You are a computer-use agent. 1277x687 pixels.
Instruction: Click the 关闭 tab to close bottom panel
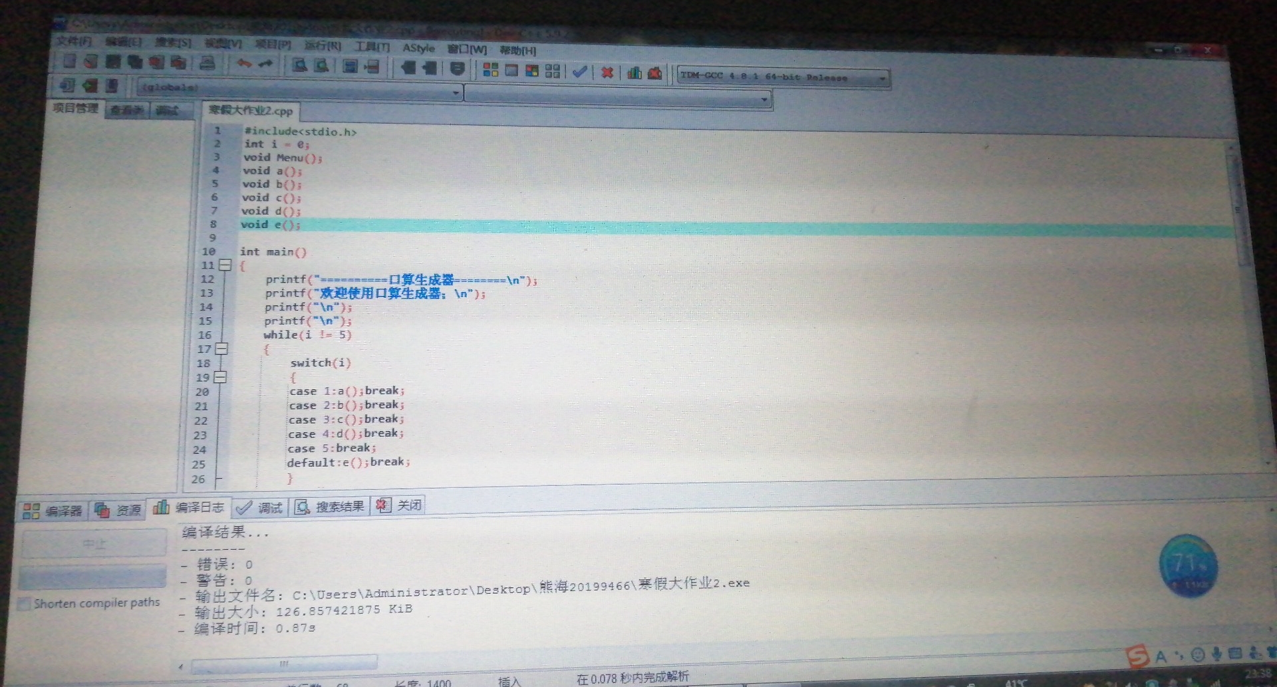(399, 505)
